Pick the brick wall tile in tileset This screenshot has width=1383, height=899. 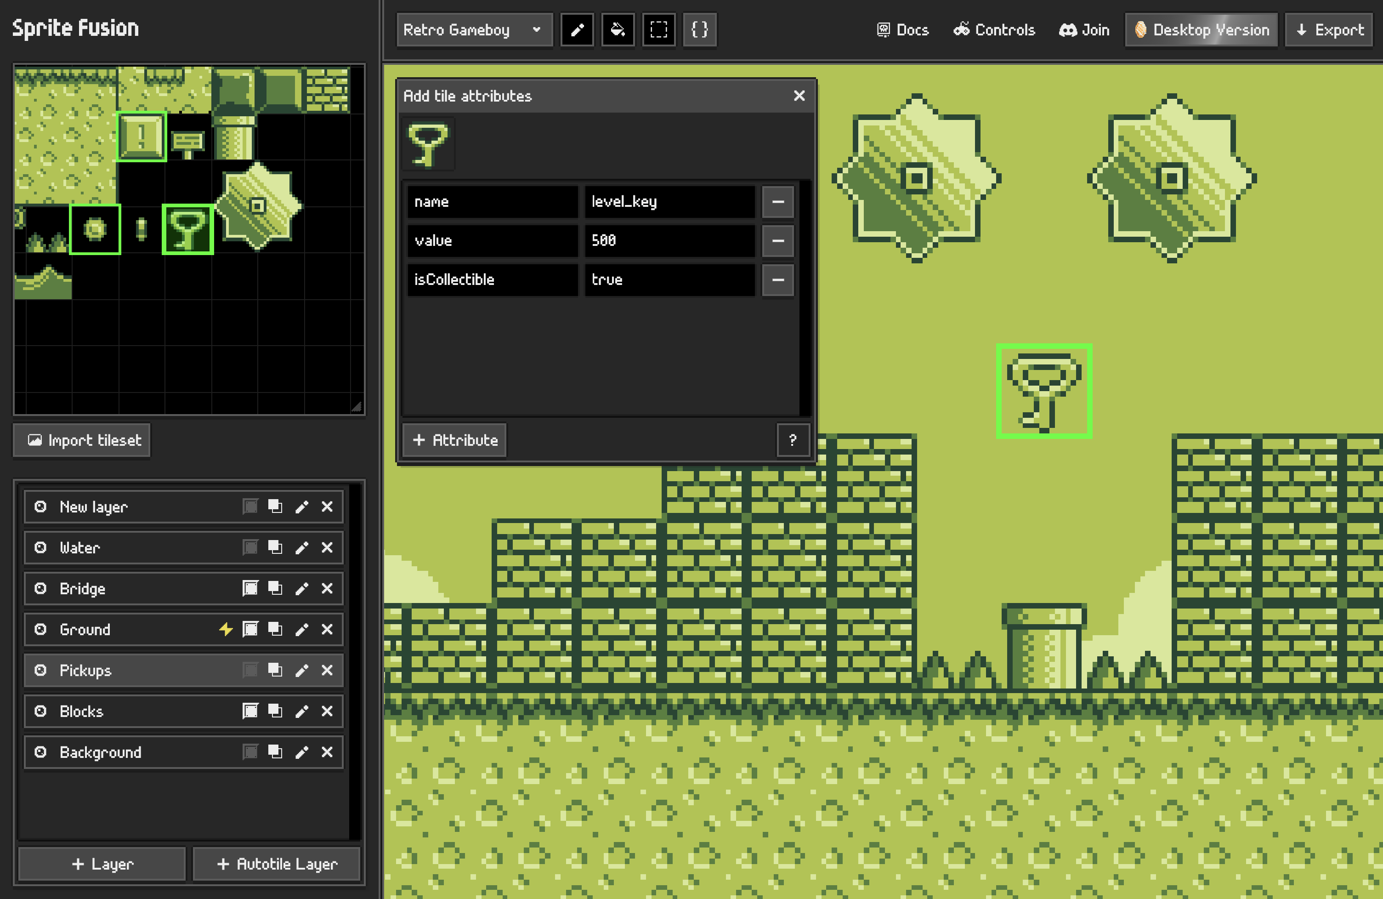point(327,90)
